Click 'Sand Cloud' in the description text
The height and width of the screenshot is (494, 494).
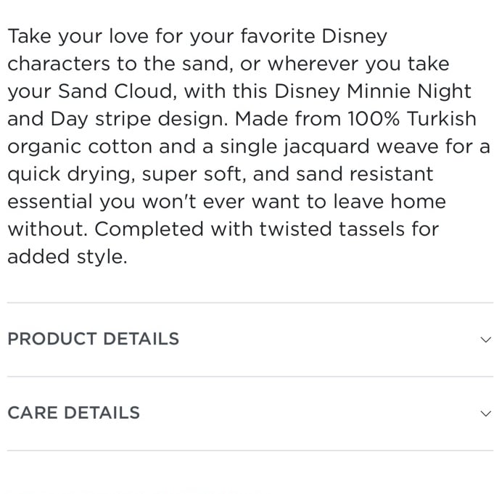coord(115,91)
